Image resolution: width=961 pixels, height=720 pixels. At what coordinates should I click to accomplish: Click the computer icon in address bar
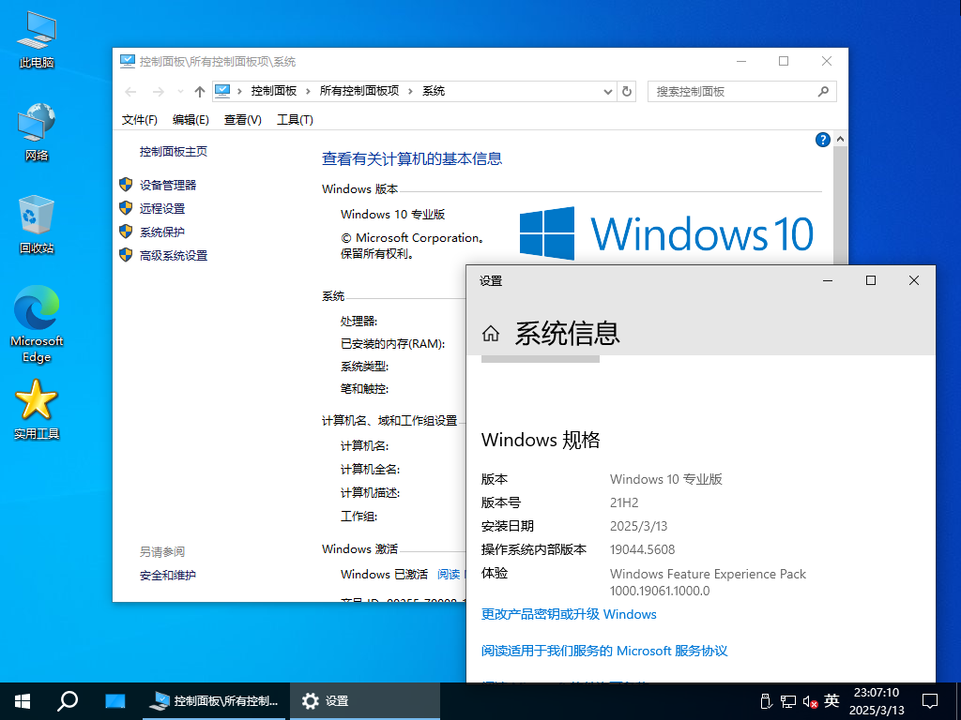coord(222,91)
